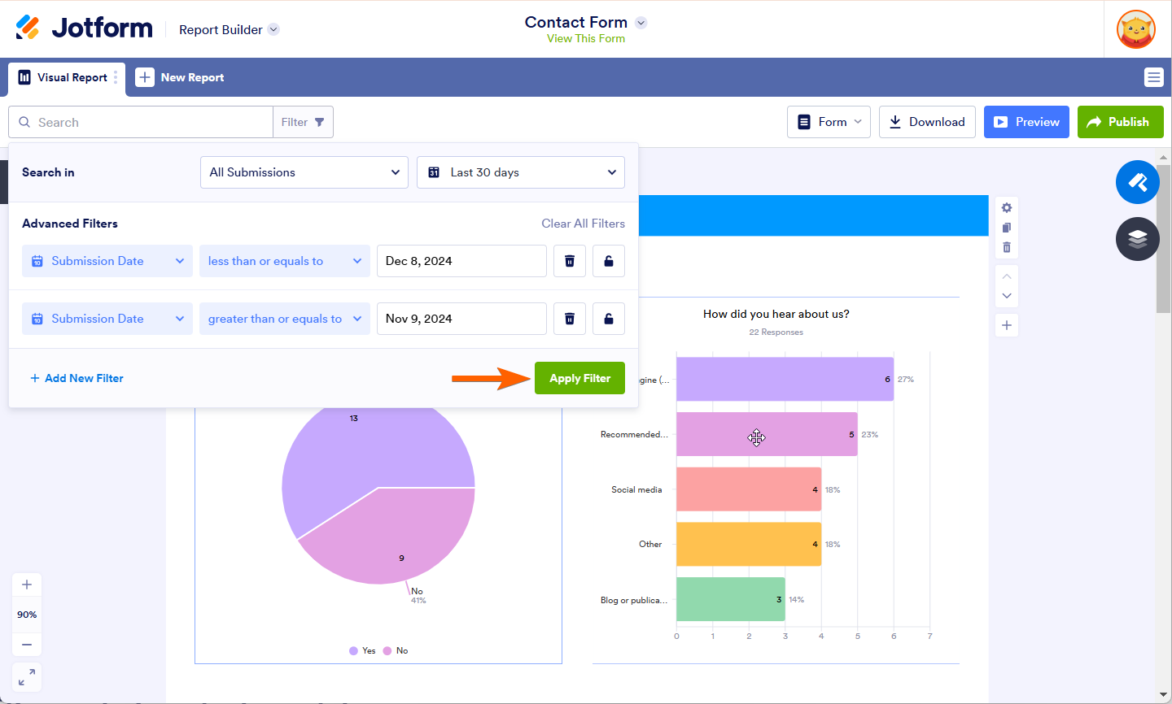Viewport: 1172px width, 704px height.
Task: Add a new page with the plus icon
Action: [1007, 325]
